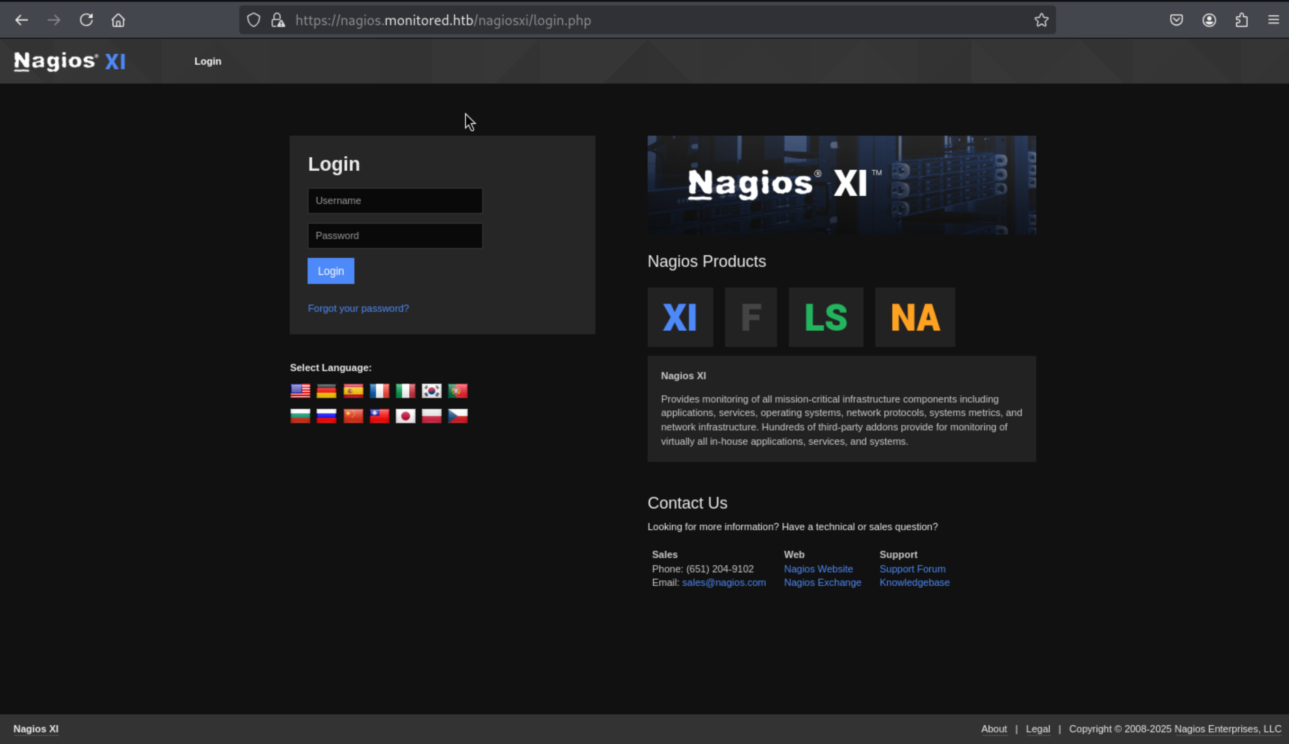Click the browser forward arrow

tap(54, 20)
